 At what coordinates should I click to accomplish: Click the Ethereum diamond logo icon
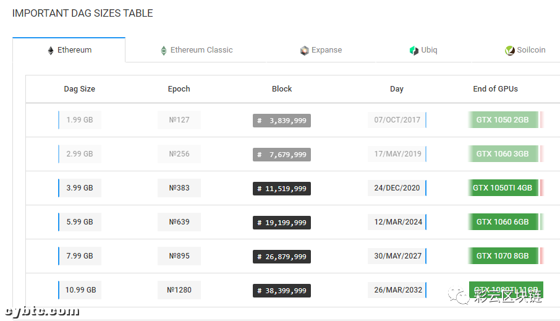51,51
